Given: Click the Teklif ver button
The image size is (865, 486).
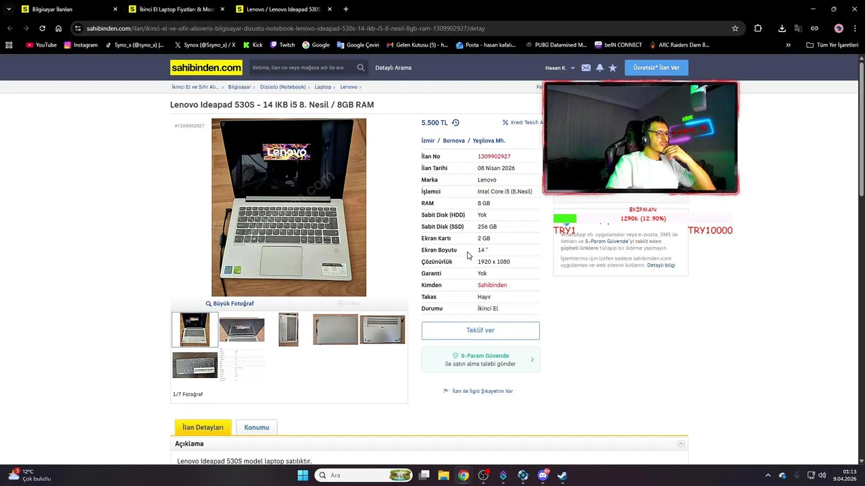Looking at the screenshot, I should pos(480,330).
